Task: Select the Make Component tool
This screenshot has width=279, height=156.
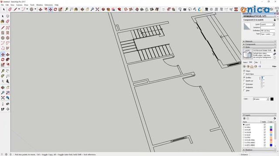Action: (x=8, y=16)
